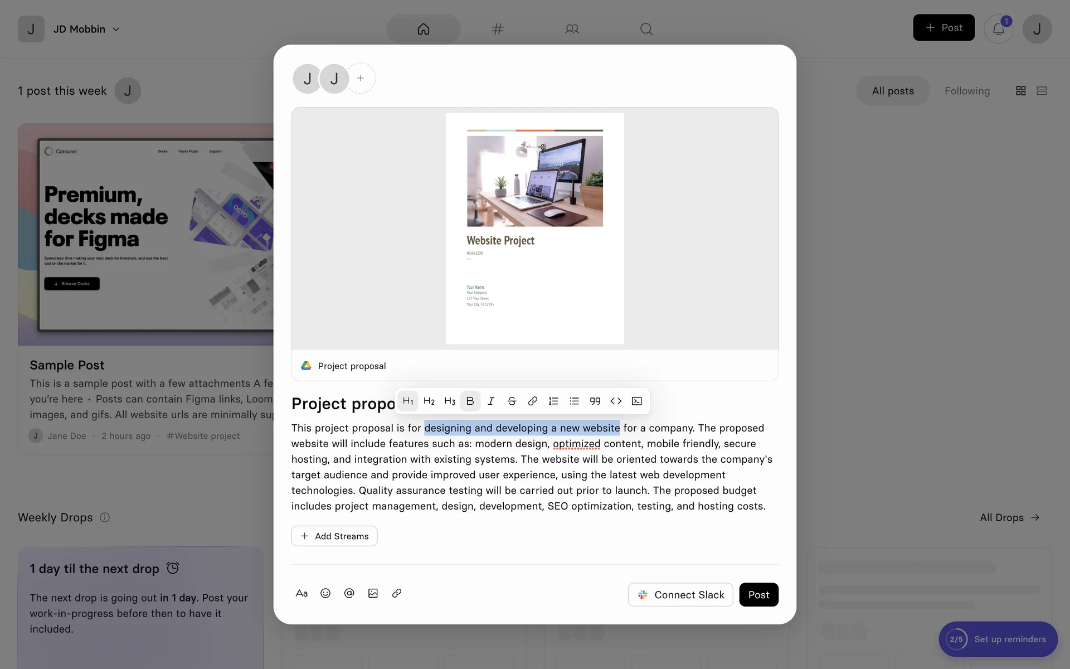Format selection as block quote

tap(595, 401)
